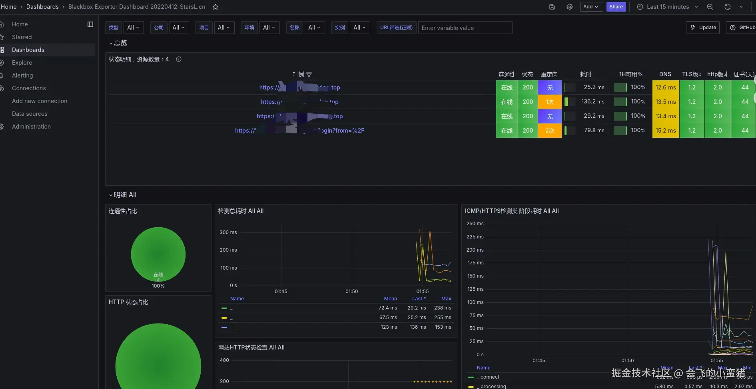This screenshot has width=756, height=389.
Task: Go to Home in the sidebar
Action: click(x=20, y=24)
